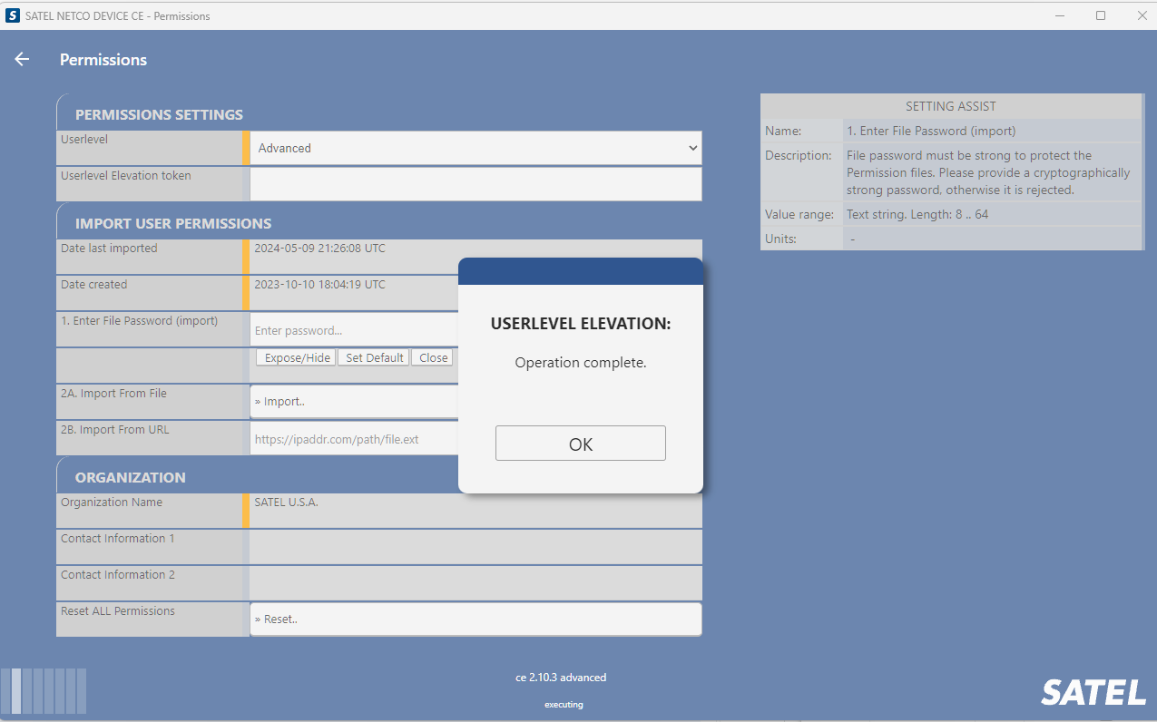Open the Import from file option
The height and width of the screenshot is (722, 1157).
point(354,401)
